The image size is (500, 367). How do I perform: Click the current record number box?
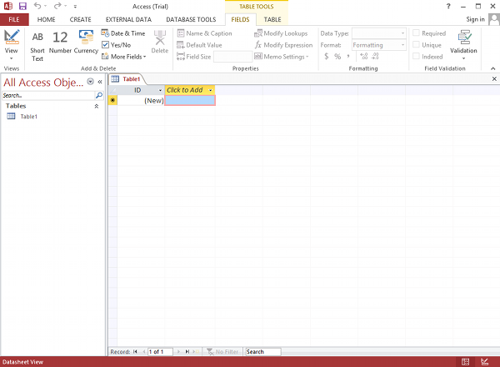[x=160, y=352]
